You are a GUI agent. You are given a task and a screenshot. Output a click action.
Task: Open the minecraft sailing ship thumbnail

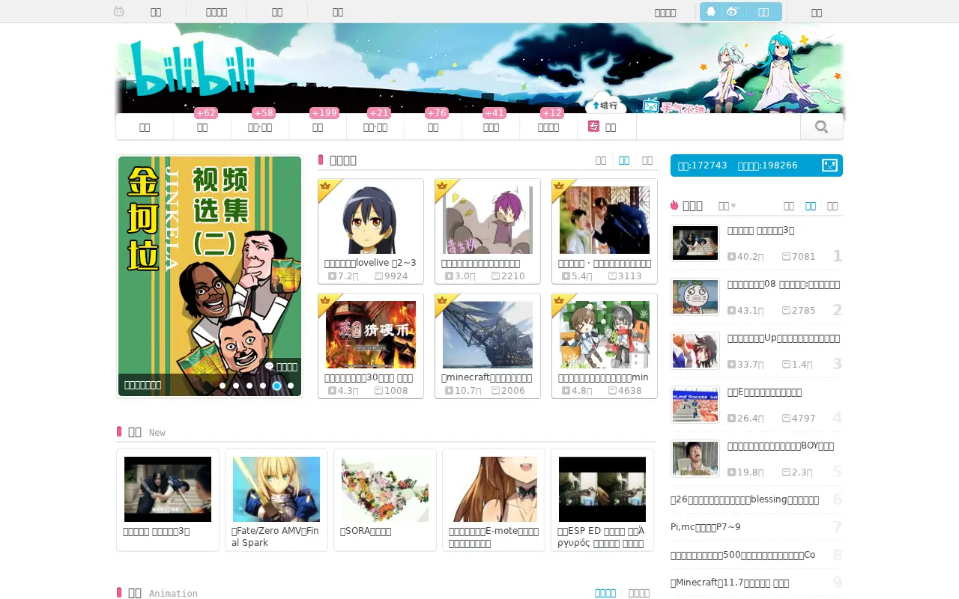(488, 335)
